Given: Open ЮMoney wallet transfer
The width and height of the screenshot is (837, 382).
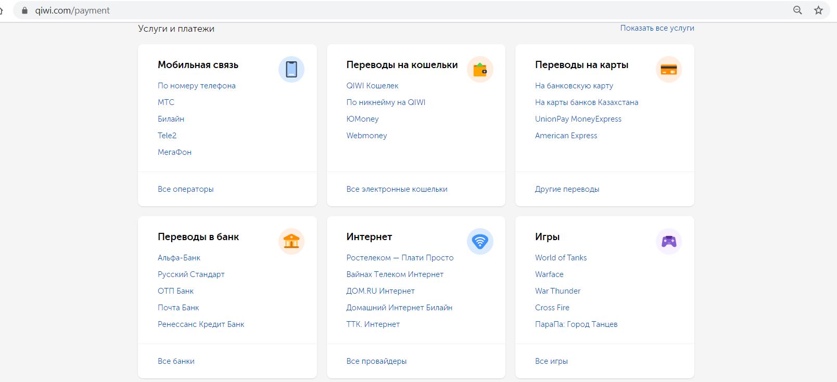Looking at the screenshot, I should tap(362, 119).
